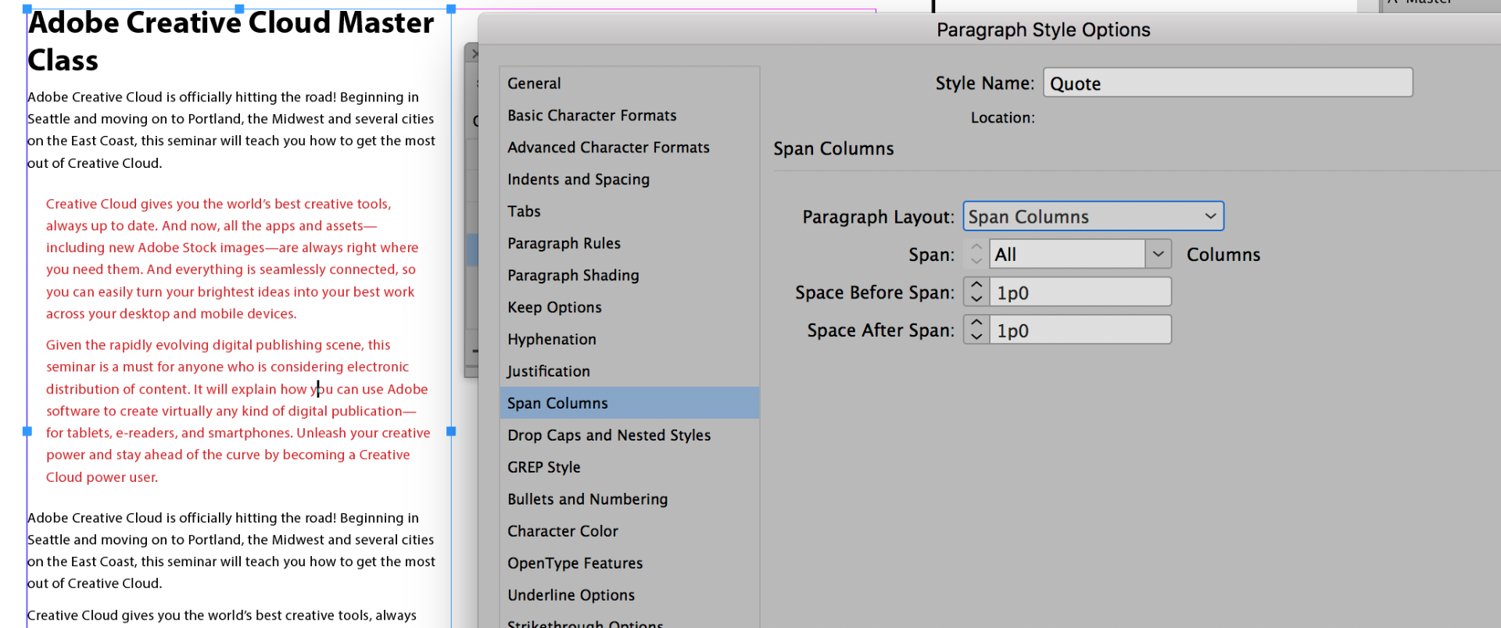Select the Tabs category

point(629,212)
